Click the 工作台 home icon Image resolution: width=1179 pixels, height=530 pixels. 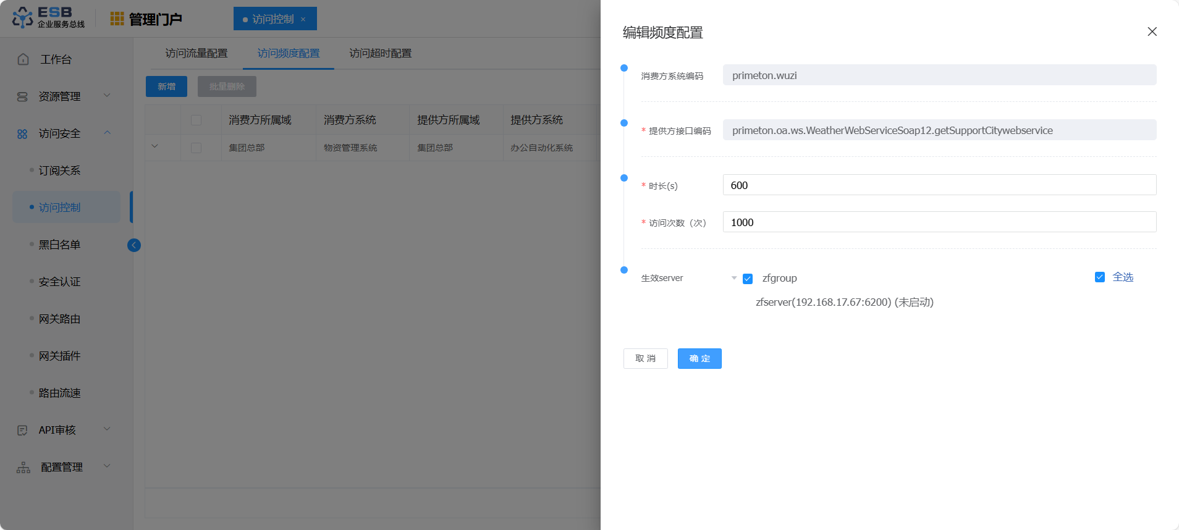[x=23, y=59]
